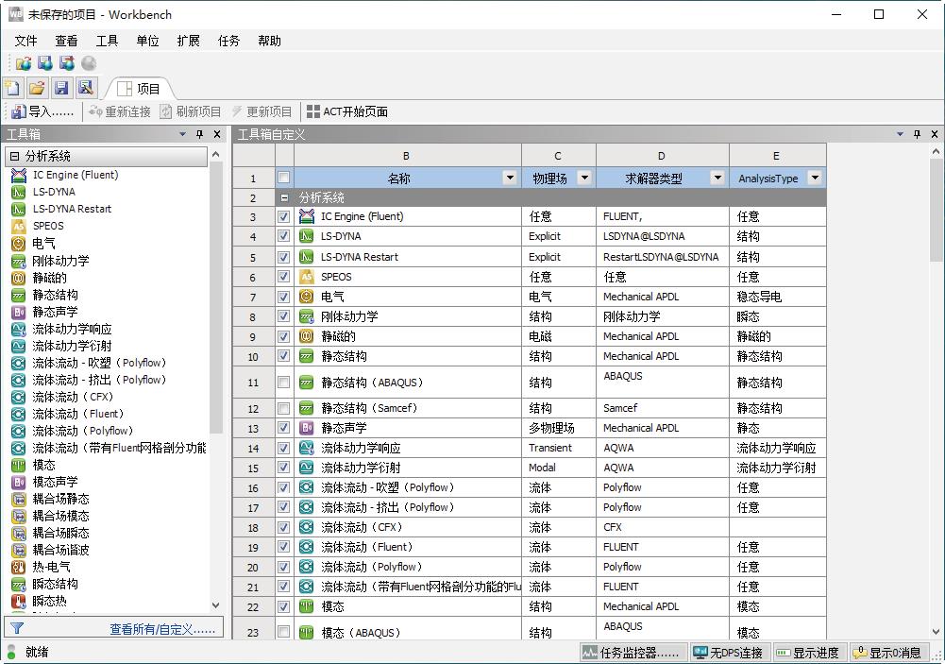Click the 显示0消息 button

887,653
